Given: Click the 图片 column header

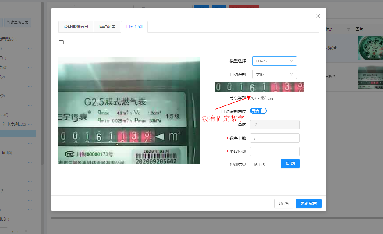Looking at the screenshot, I should point(359,29).
